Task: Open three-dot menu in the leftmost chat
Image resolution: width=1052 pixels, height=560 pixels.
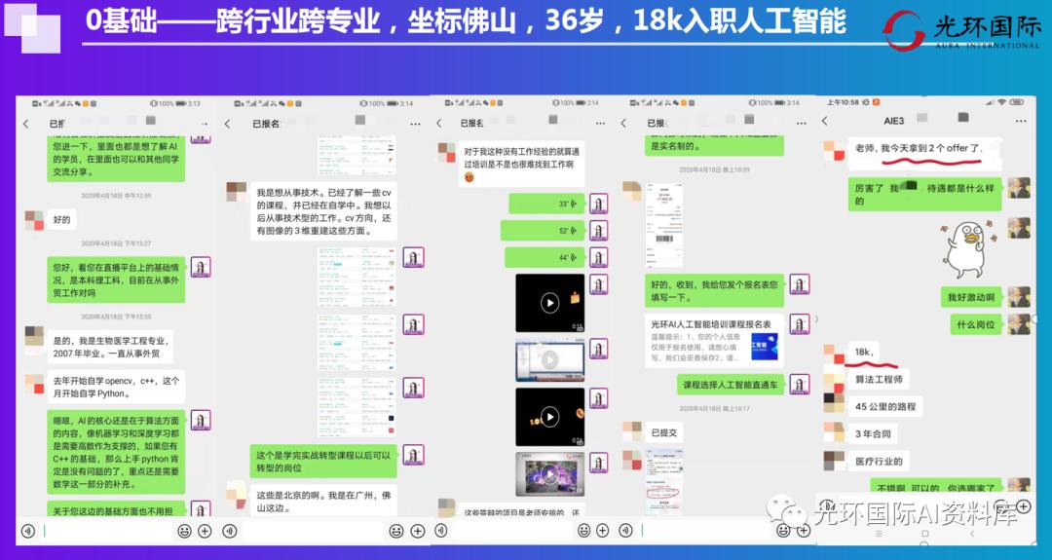Action: 204,124
